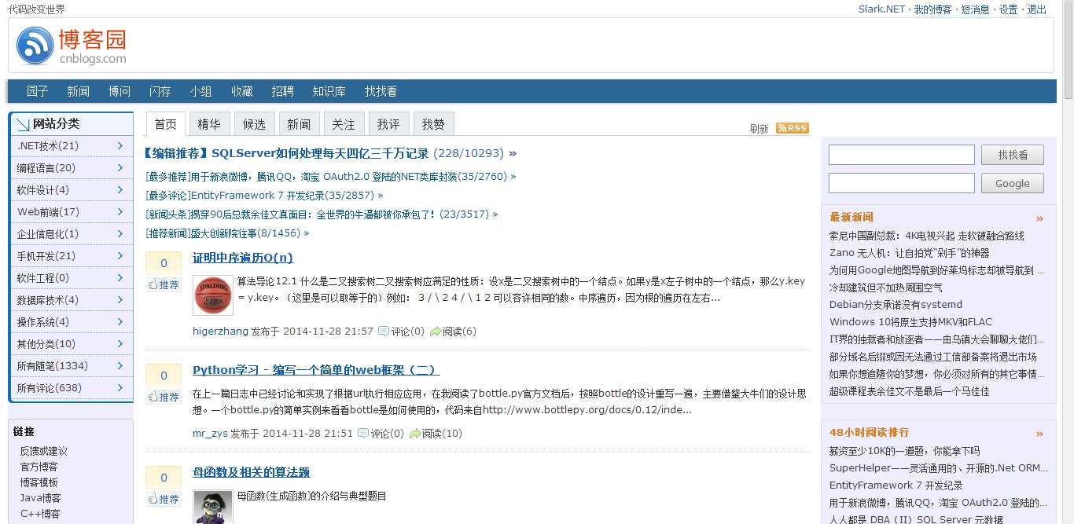
Task: Switch to the 新闻 content tab
Action: pyautogui.click(x=299, y=124)
